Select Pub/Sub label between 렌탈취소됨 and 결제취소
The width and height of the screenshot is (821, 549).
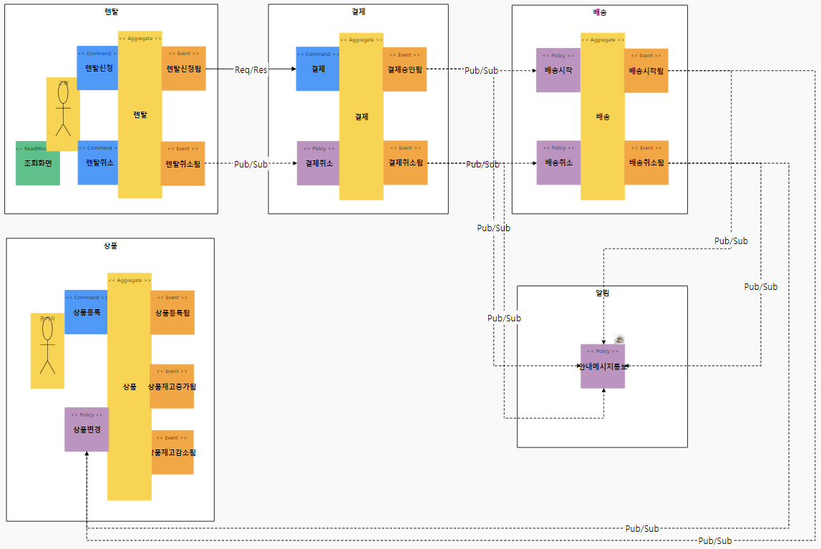251,165
